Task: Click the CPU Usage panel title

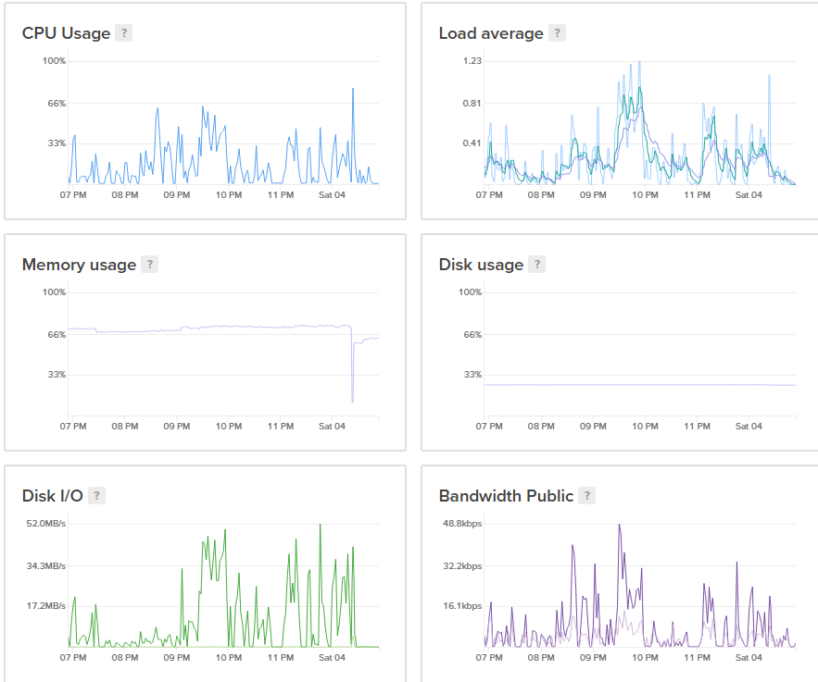Action: [66, 33]
